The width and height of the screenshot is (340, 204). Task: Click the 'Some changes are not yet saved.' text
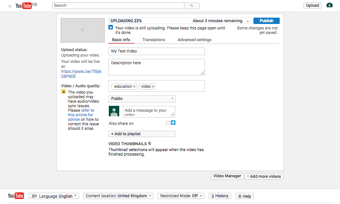click(x=257, y=30)
